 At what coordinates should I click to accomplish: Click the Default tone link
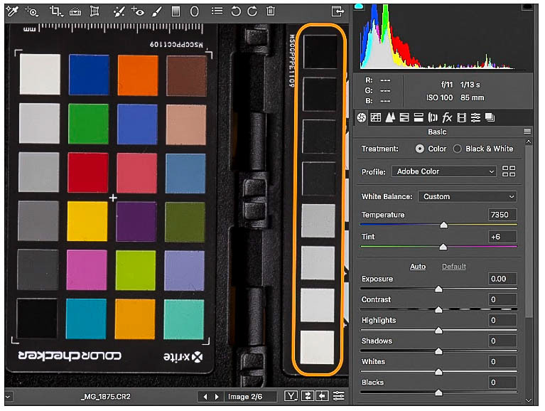[454, 267]
